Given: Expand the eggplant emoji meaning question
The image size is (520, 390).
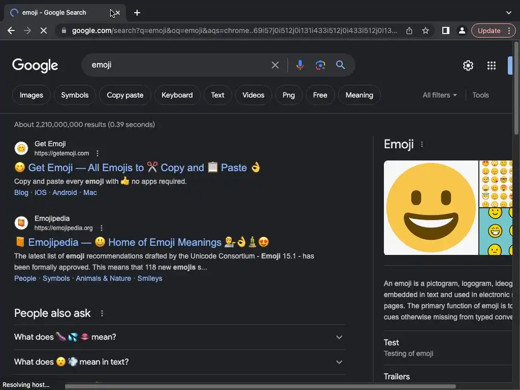Looking at the screenshot, I should coord(179,337).
